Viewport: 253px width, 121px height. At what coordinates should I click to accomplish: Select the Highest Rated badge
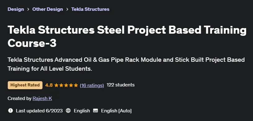tap(25, 85)
